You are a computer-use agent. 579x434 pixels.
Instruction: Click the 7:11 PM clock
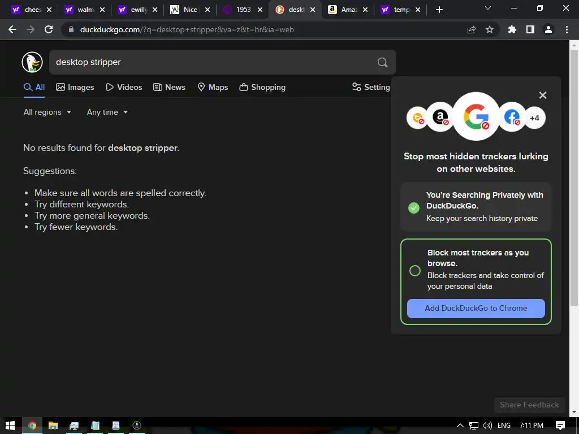532,426
